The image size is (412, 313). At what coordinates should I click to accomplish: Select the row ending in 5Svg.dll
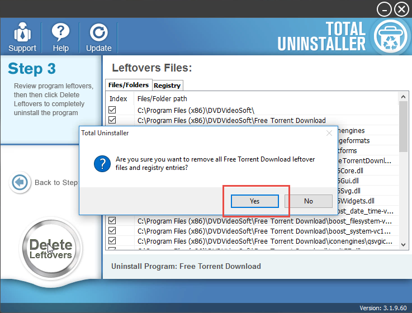(x=349, y=191)
